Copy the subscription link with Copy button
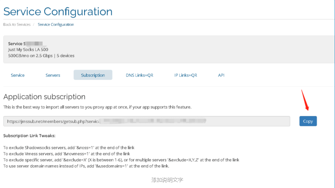The height and width of the screenshot is (188, 335). pos(308,121)
